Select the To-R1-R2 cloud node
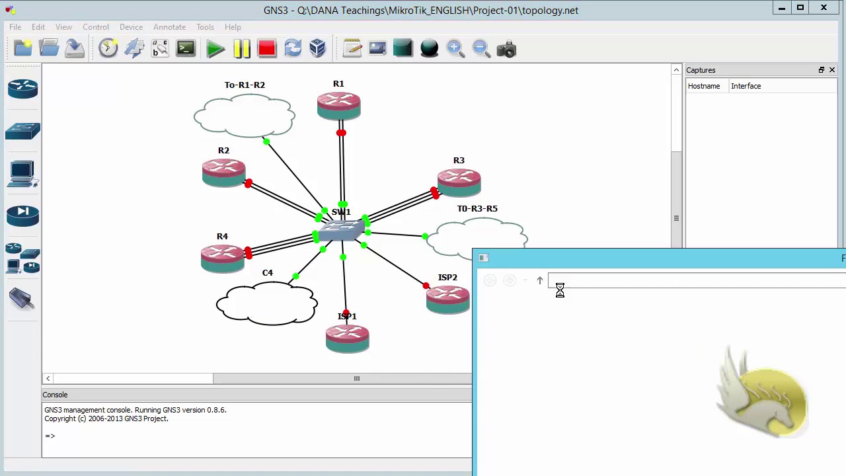 (x=245, y=116)
